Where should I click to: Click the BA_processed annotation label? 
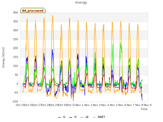pos(33,10)
